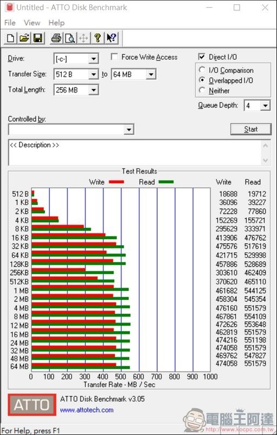
Task: Click read value 554109
Action: point(255,316)
